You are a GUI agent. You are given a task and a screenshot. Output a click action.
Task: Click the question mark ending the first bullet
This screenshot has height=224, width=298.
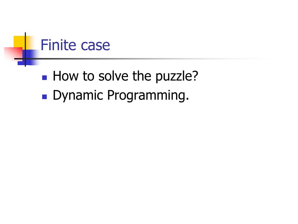tap(195, 76)
